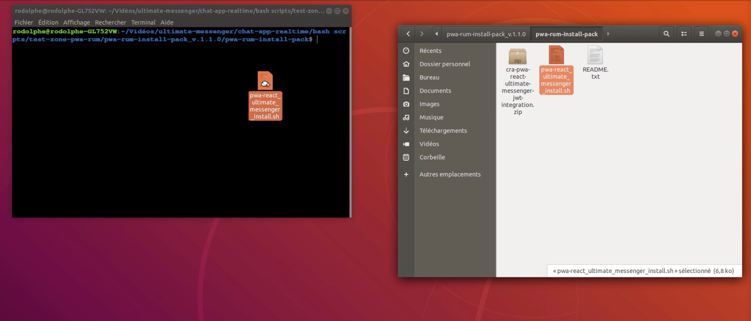Open the terminal Édition menu
751x321 pixels.
click(48, 22)
